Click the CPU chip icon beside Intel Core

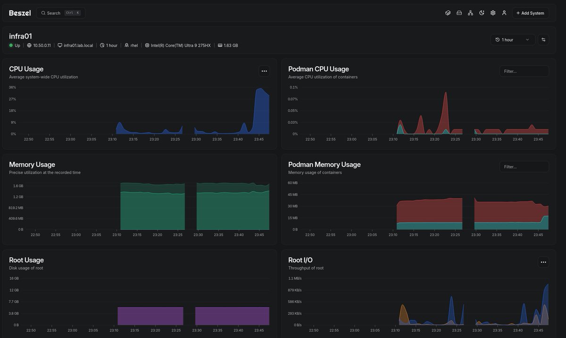pos(147,46)
